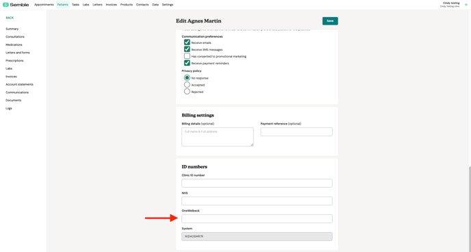The height and width of the screenshot is (252, 471).
Task: Select the No response privacy option
Action: click(x=187, y=78)
